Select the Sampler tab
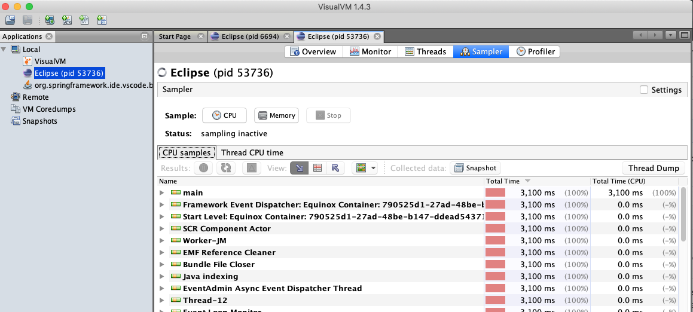This screenshot has height=312, width=693. click(x=481, y=52)
